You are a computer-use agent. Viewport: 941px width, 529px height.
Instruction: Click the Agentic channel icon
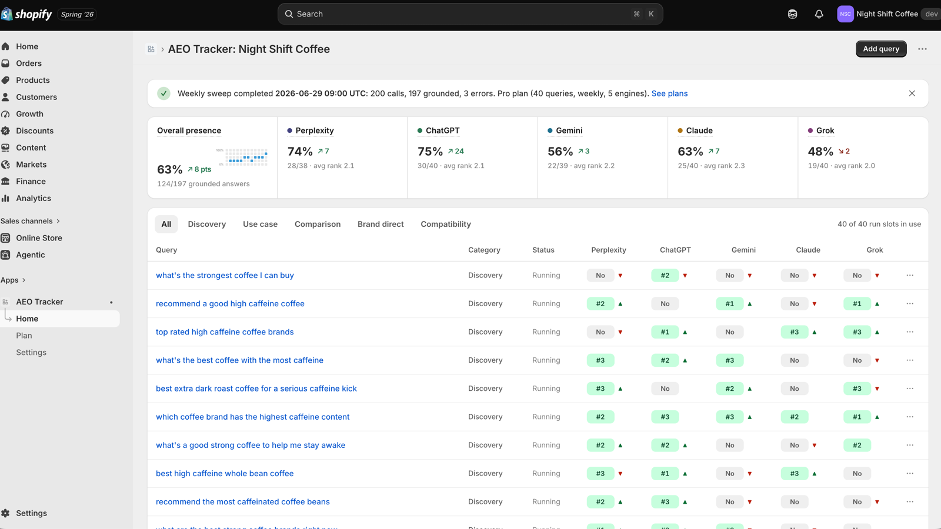[6, 255]
